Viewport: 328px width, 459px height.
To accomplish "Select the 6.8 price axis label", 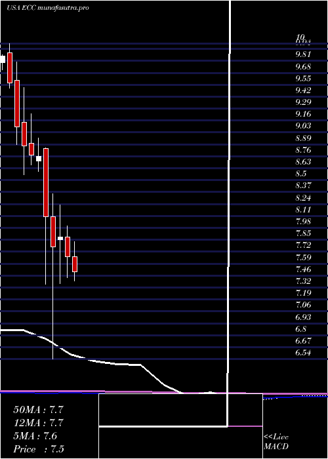I will coord(300,329).
